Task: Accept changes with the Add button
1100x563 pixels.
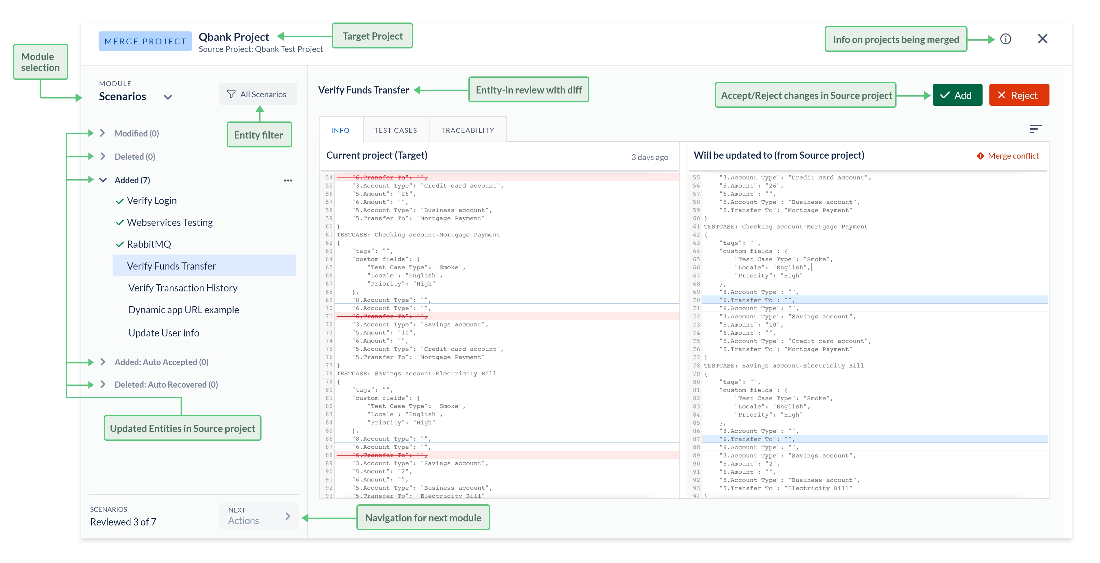Action: 957,95
